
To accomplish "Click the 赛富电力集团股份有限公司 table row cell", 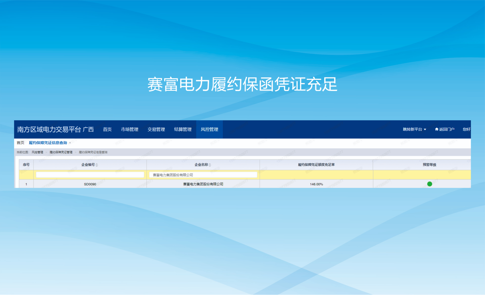I will pyautogui.click(x=203, y=184).
